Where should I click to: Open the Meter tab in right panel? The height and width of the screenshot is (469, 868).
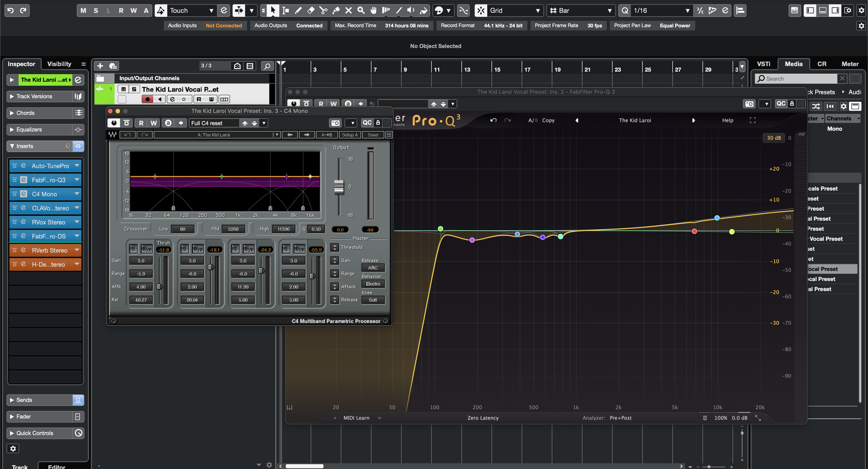click(x=849, y=64)
